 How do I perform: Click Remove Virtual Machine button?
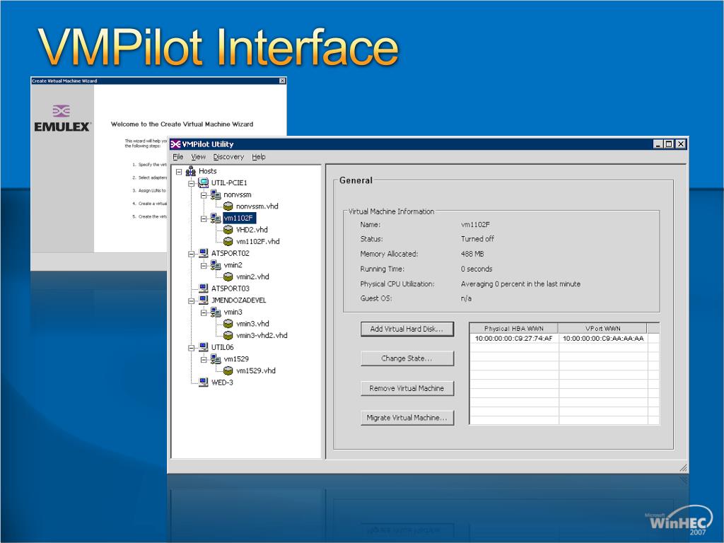(407, 388)
